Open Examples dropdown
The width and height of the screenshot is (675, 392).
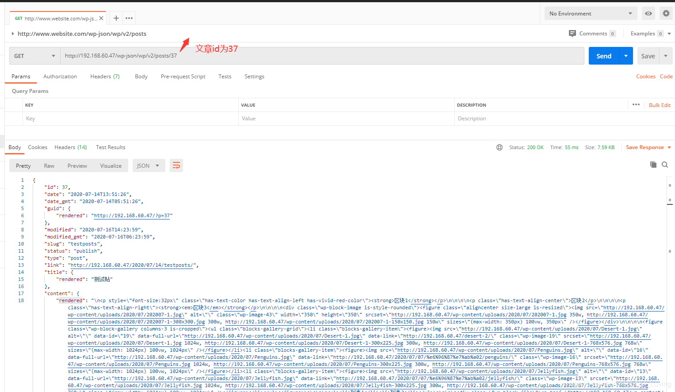coord(650,34)
